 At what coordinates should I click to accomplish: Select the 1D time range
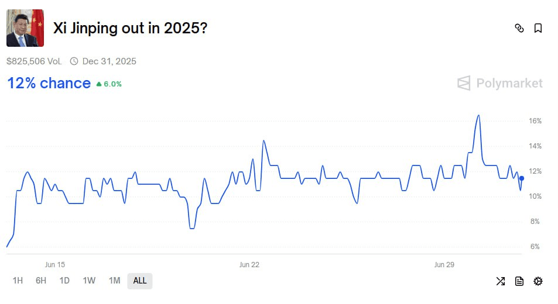pos(64,281)
